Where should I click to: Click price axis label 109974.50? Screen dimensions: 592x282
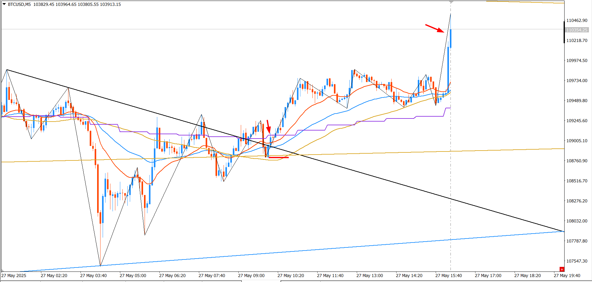coord(577,60)
